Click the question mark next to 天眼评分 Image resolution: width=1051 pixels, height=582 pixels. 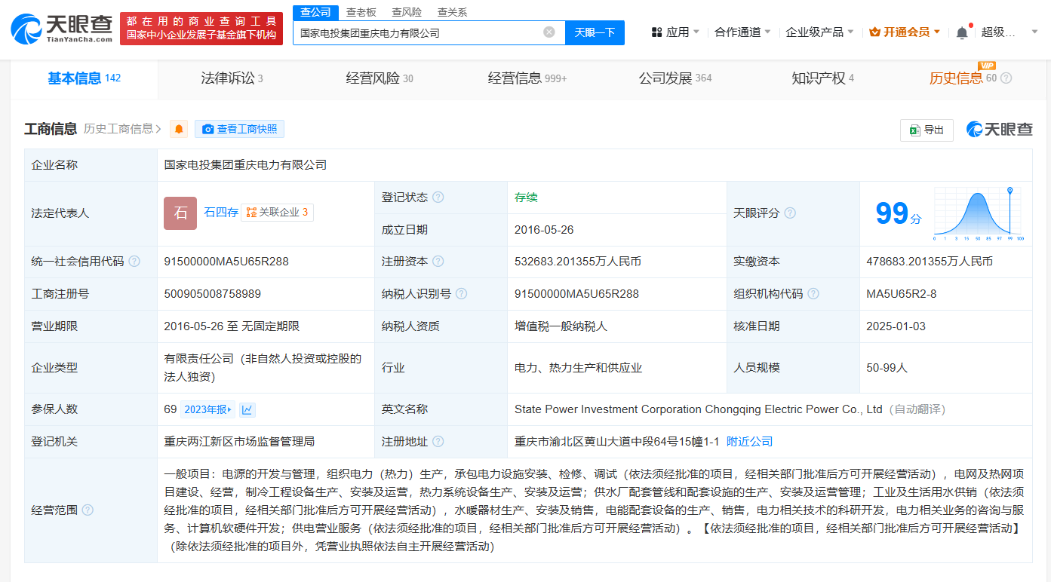790,213
